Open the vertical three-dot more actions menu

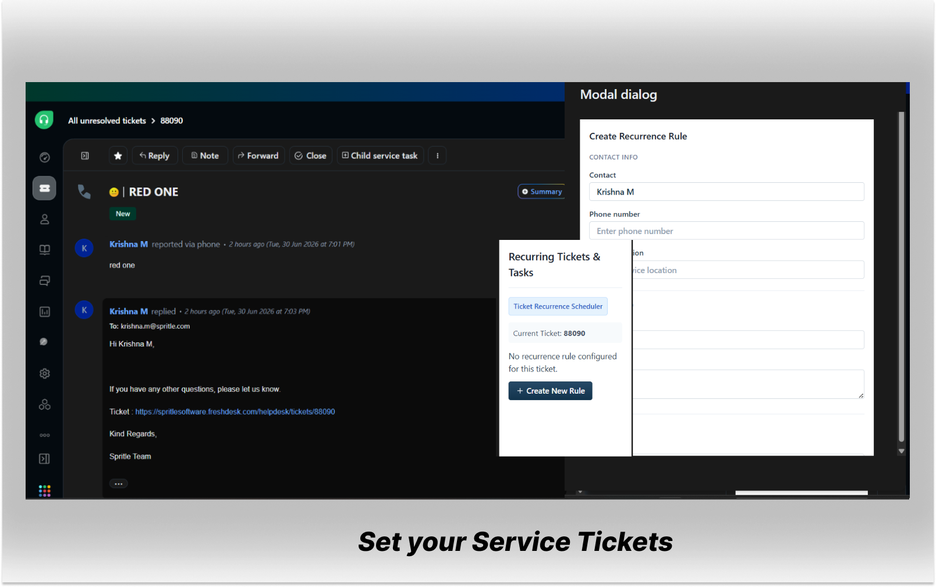tap(437, 155)
